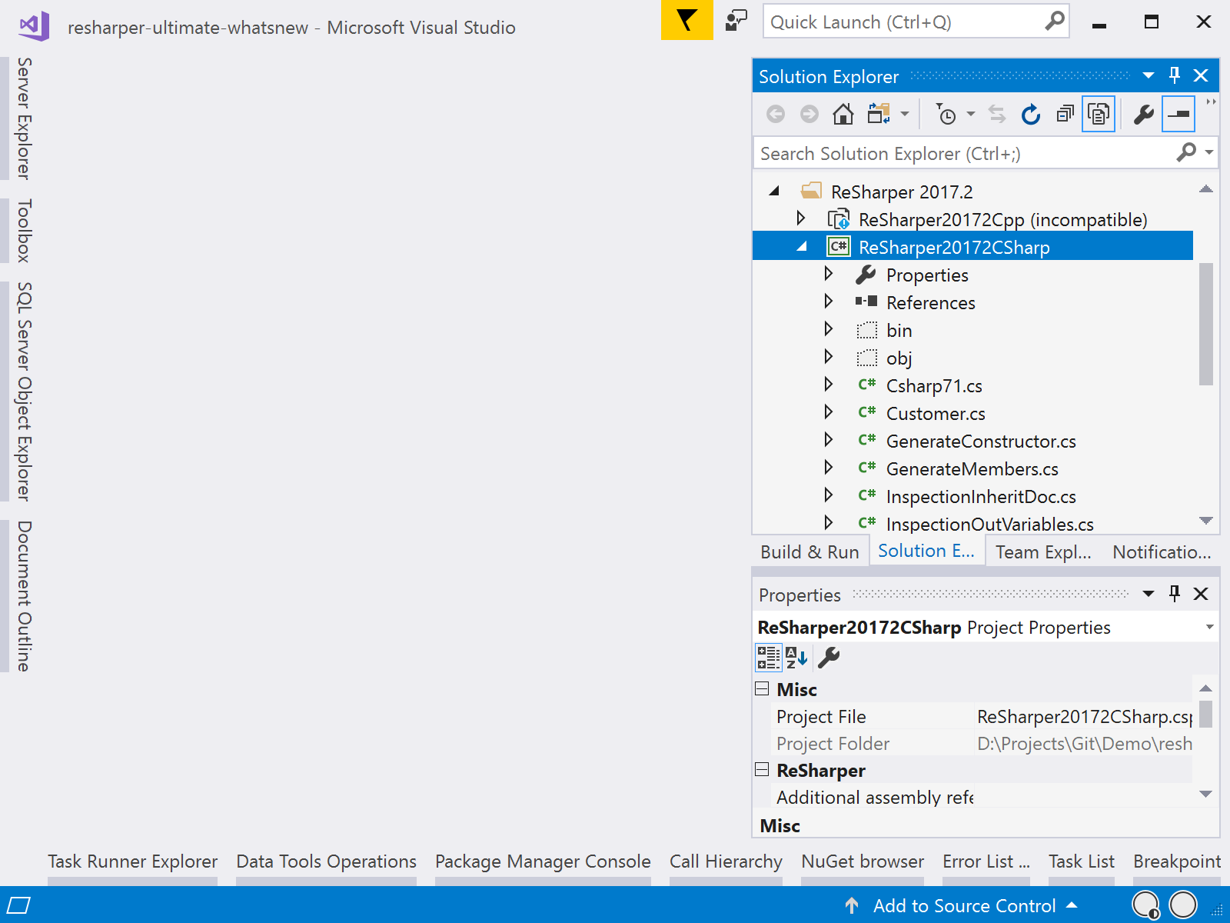Toggle the Show All Files button

coord(1099,115)
